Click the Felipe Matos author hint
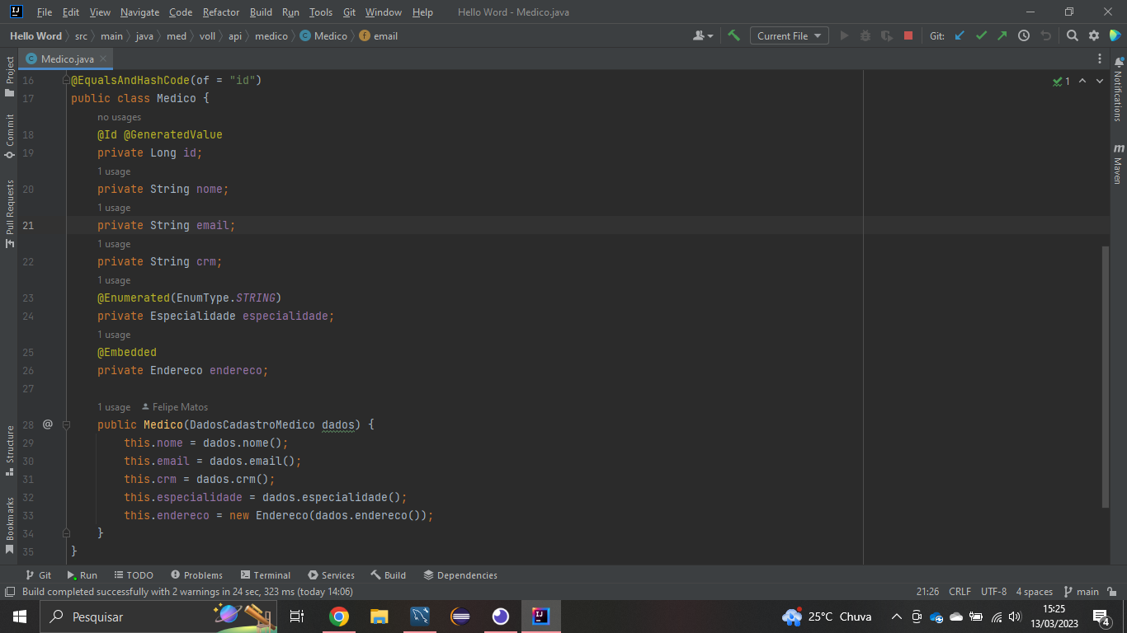 click(x=175, y=407)
